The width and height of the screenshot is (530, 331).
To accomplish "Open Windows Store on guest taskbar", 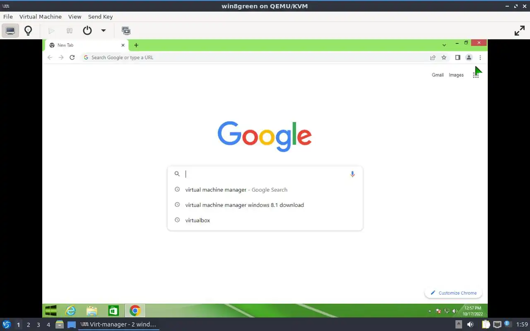I will [x=113, y=311].
